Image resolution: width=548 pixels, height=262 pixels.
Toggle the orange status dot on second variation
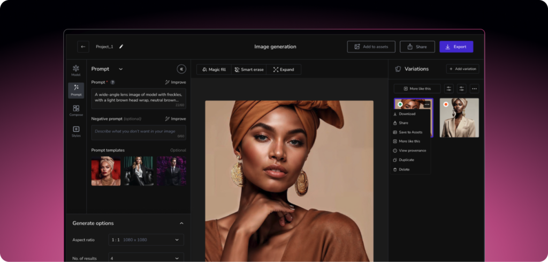[x=446, y=104]
